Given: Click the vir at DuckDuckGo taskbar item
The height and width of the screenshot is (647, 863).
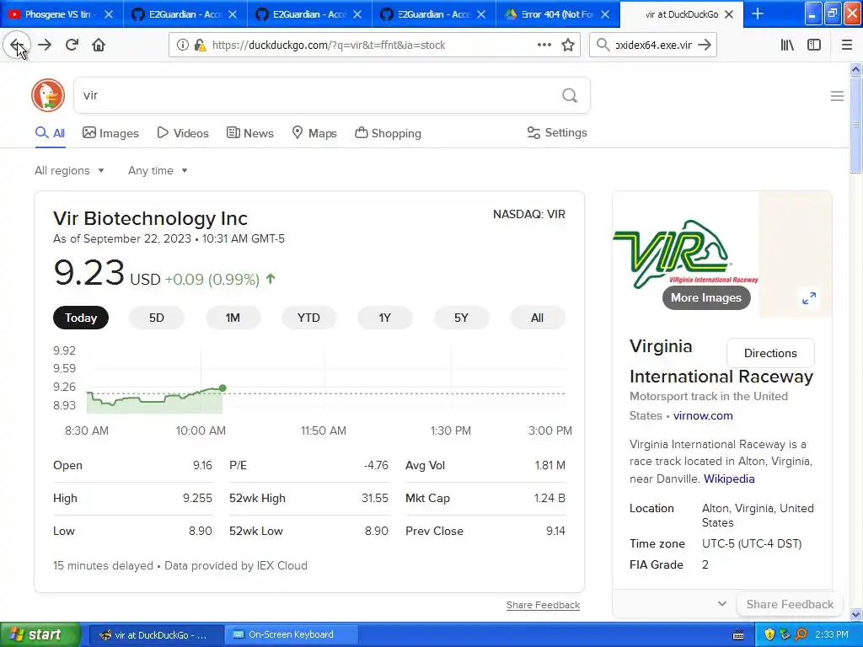Looking at the screenshot, I should 156,635.
